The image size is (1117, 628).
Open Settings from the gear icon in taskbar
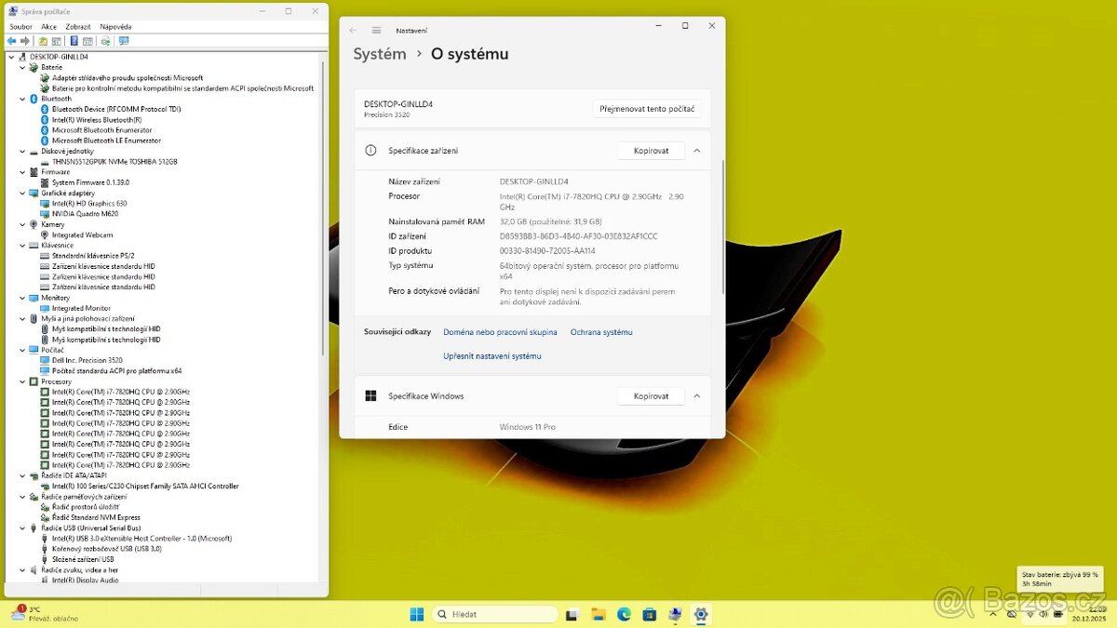700,614
